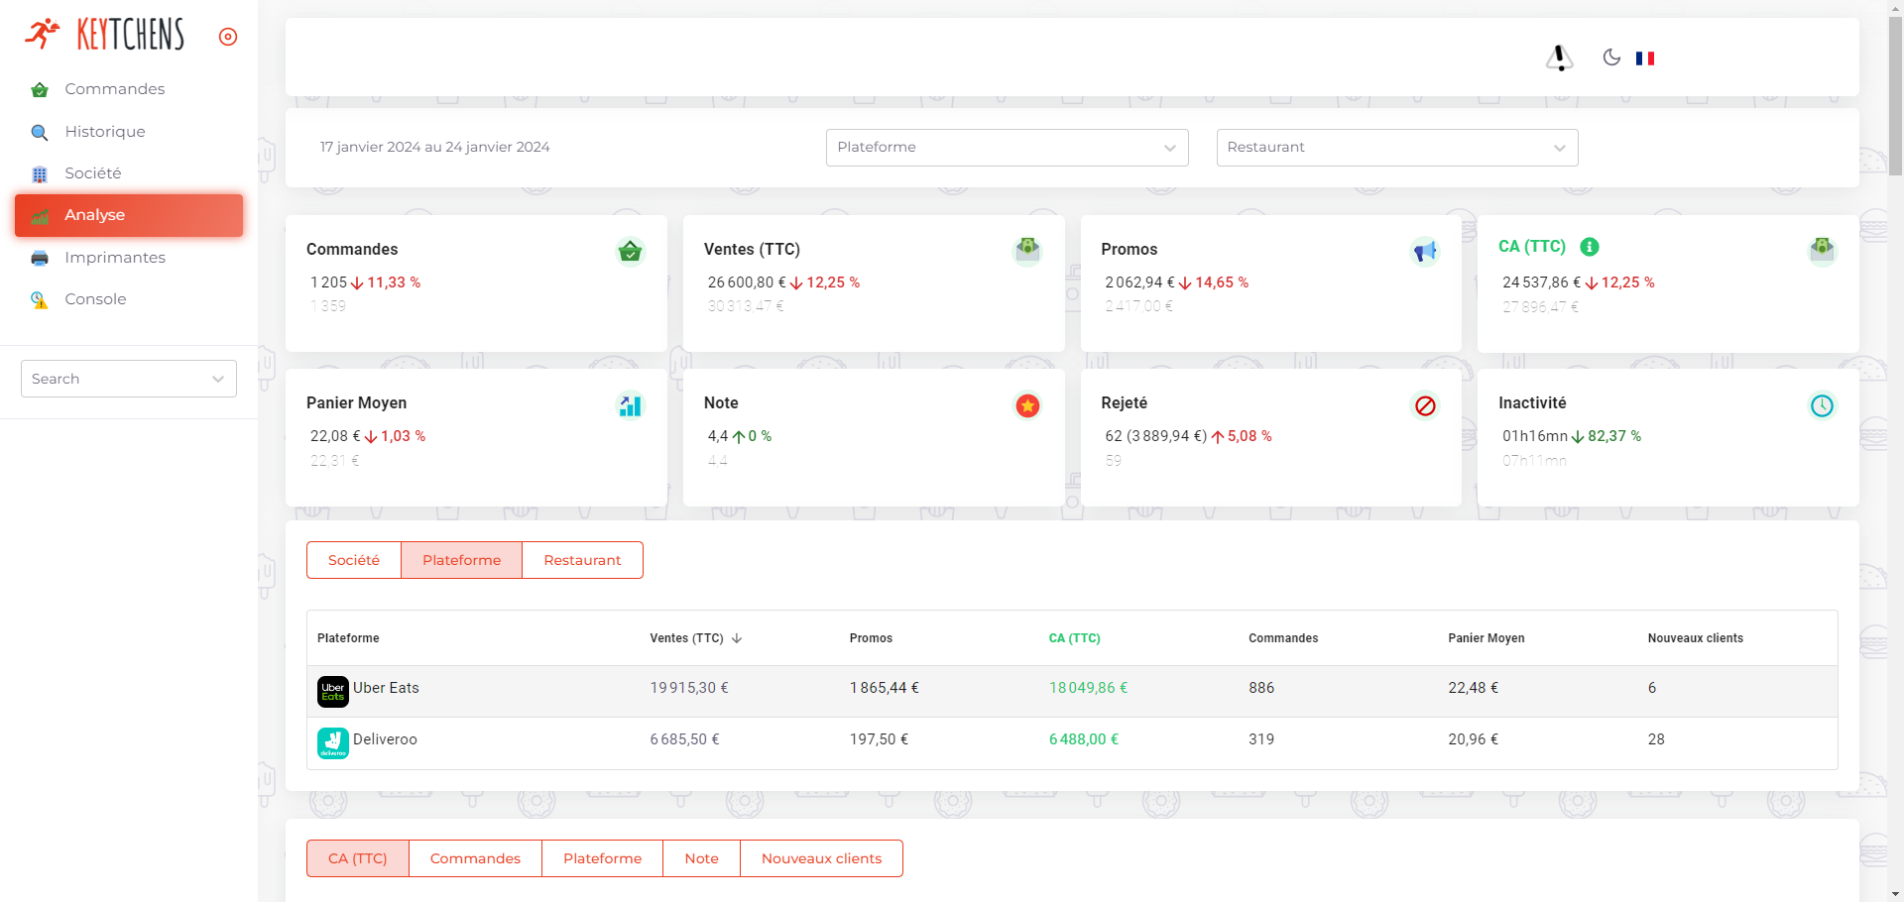Click the Note star icon
The image size is (1904, 902).
point(1027,405)
